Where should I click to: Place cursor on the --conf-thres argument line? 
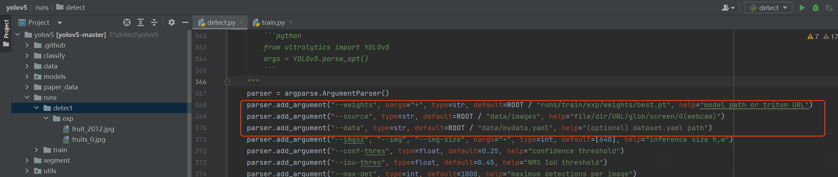pyautogui.click(x=435, y=151)
